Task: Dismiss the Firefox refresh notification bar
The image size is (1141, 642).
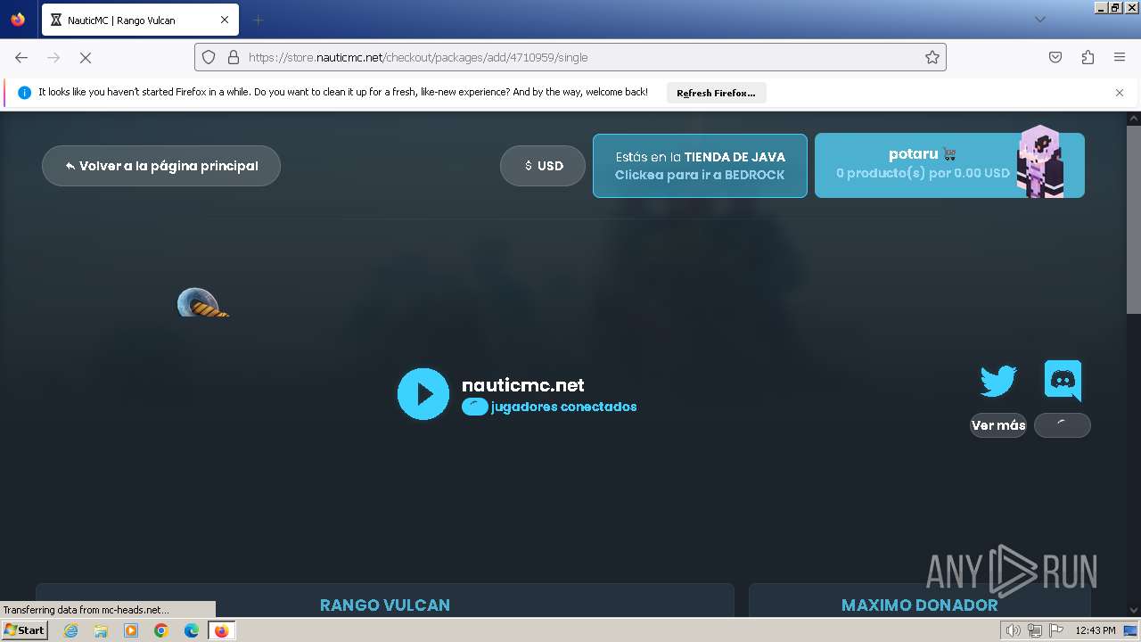Action: click(x=1120, y=93)
